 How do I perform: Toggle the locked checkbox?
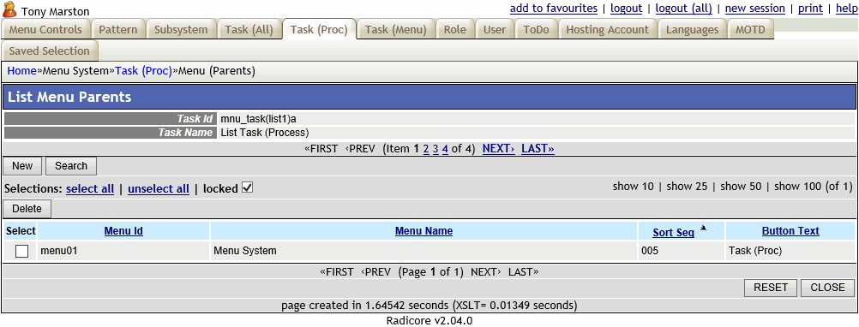click(247, 188)
